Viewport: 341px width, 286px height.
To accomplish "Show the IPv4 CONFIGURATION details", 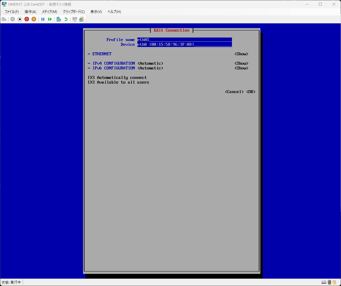I will 241,64.
